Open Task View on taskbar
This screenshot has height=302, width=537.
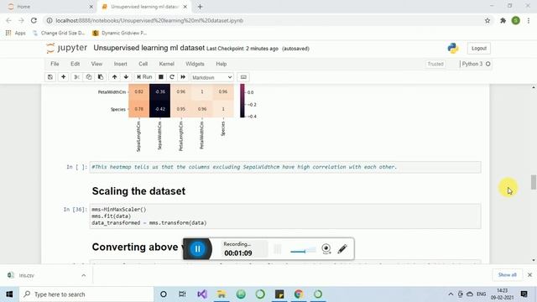click(x=182, y=294)
